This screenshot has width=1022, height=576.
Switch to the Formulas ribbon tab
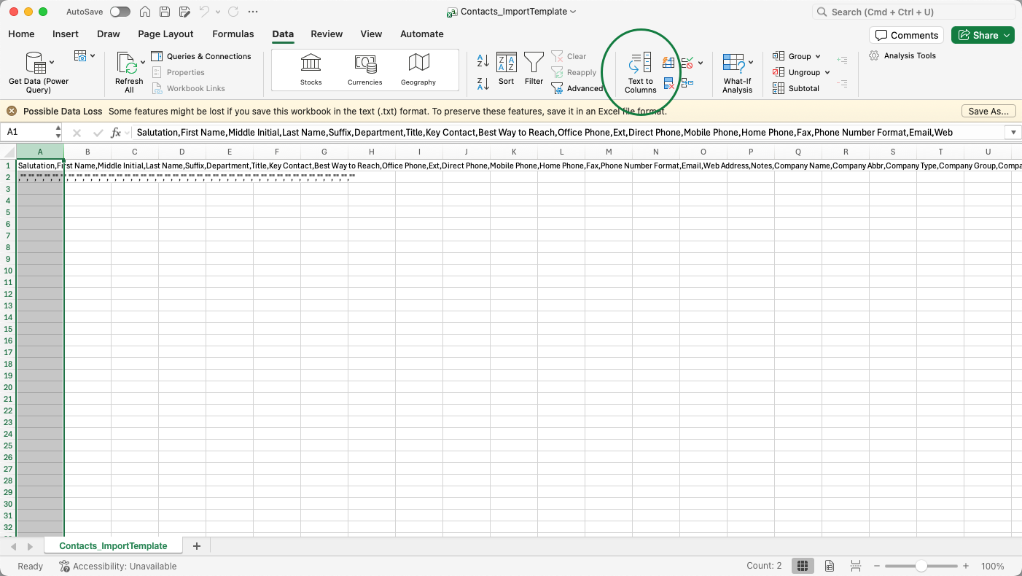click(233, 34)
